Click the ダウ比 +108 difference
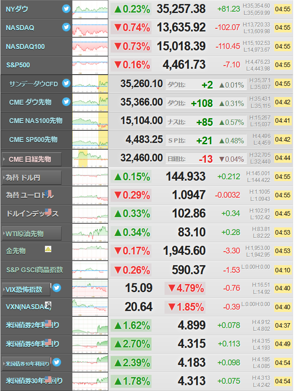The height and width of the screenshot is (391, 294). pyautogui.click(x=202, y=103)
